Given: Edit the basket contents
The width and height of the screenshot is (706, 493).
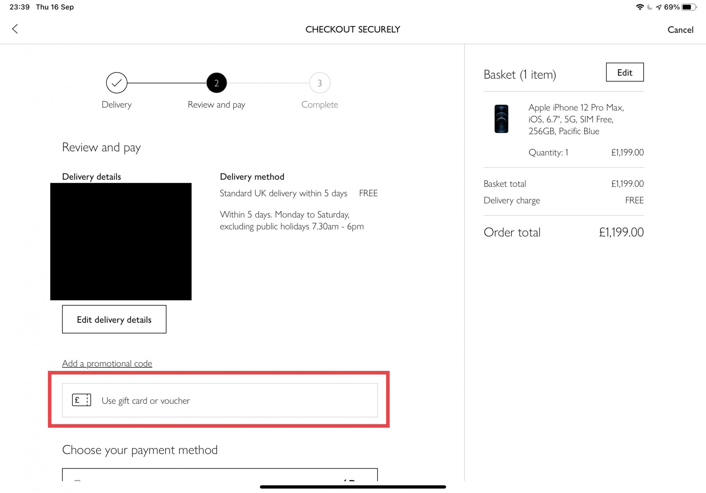Looking at the screenshot, I should [x=625, y=72].
